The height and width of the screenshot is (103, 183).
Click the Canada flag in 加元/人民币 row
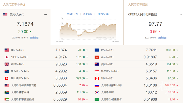pos(97,78)
